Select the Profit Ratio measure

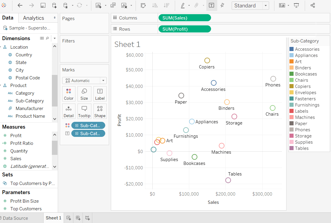(22, 143)
